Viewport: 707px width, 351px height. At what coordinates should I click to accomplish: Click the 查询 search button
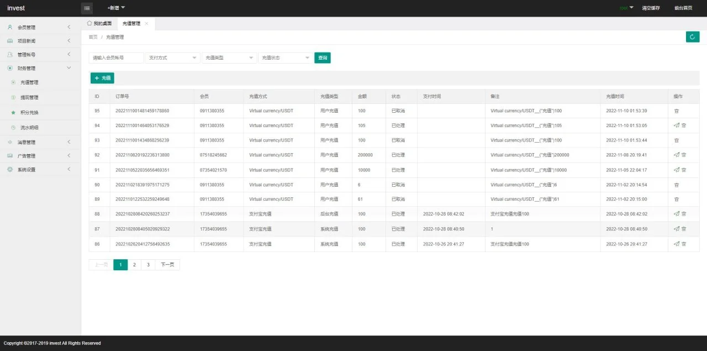point(323,58)
